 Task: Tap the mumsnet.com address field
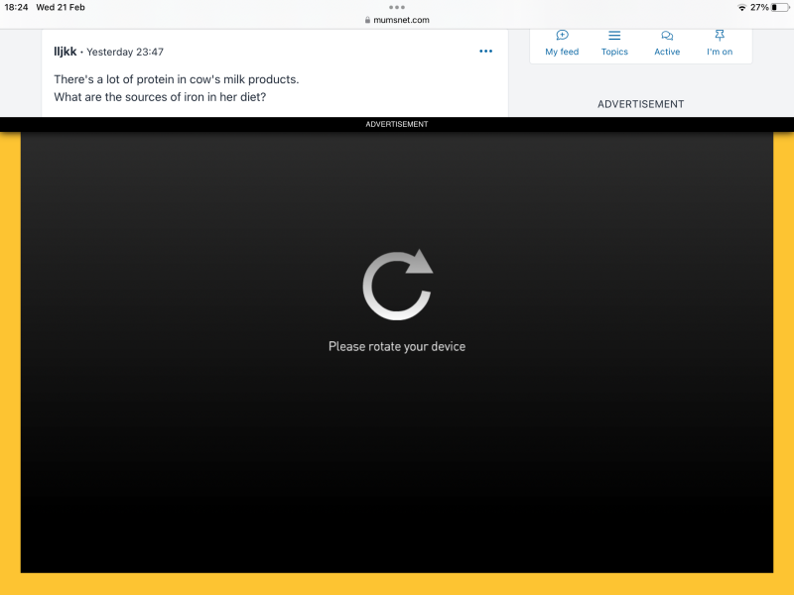[401, 20]
